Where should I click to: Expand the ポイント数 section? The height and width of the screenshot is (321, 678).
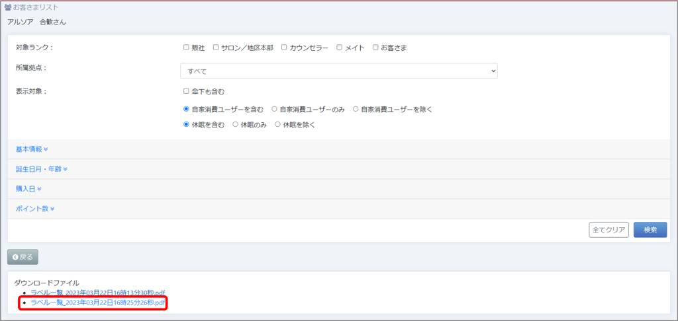click(x=35, y=209)
